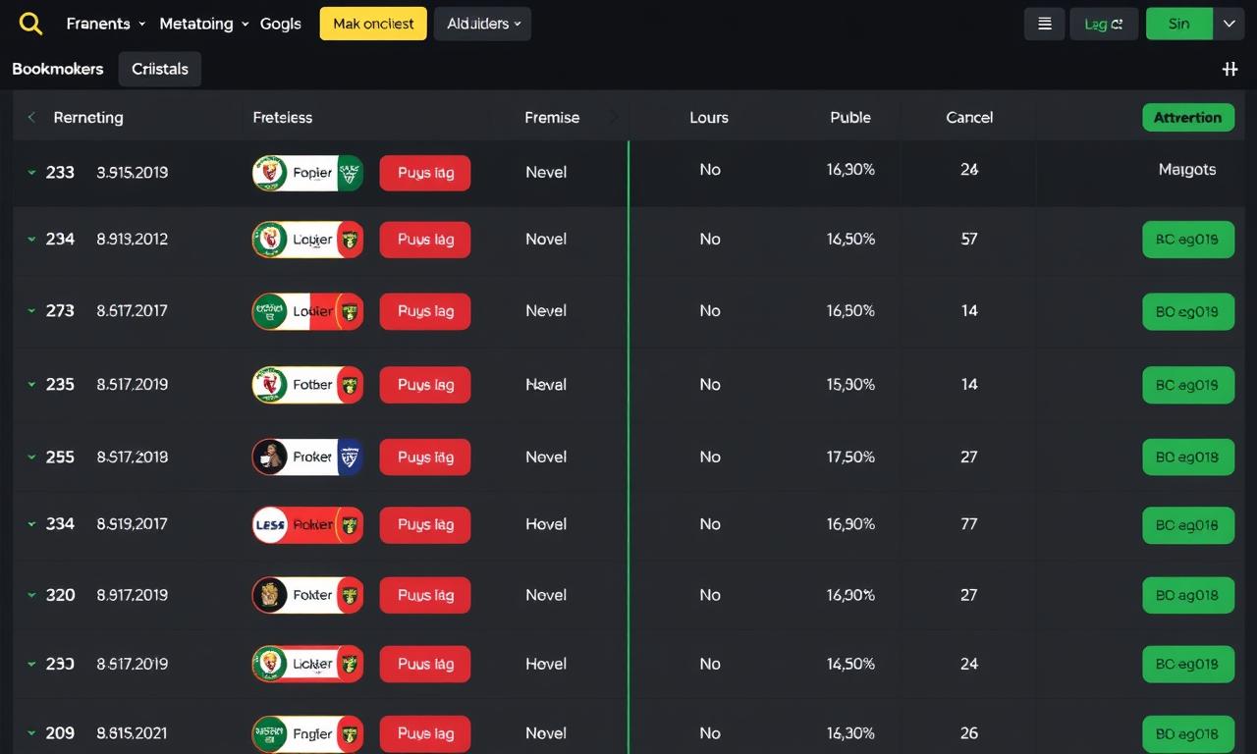This screenshot has height=754, width=1257.
Task: Open the dropdown arrow next to Sin
Action: click(x=1229, y=24)
